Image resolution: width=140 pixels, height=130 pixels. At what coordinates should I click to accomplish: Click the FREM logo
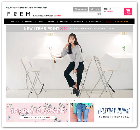pyautogui.click(x=19, y=14)
